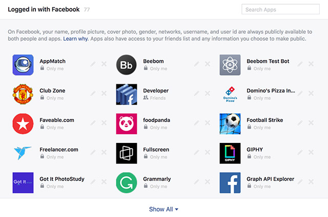The width and height of the screenshot is (328, 217).
Task: Click the Got It PhotoStudy thumbnail
Action: [x=23, y=183]
